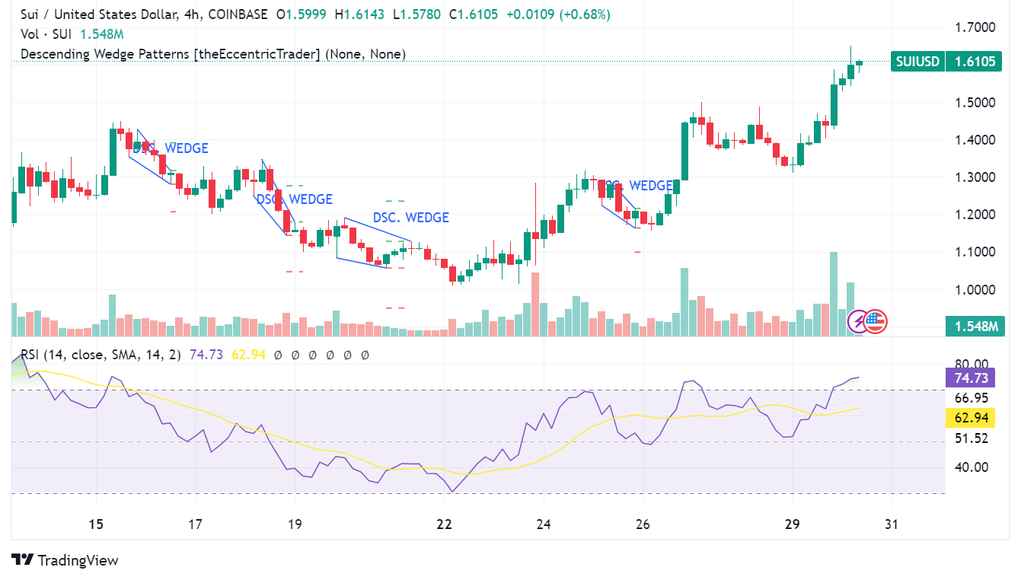1021x580 pixels.
Task: Open the 4h timeframe selector in the title
Action: (190, 14)
